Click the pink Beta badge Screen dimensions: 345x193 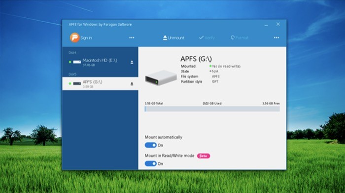coord(203,156)
